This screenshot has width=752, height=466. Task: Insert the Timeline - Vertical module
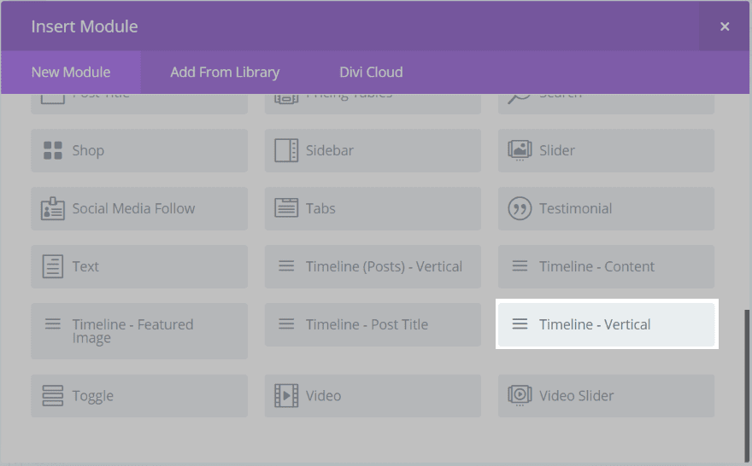(607, 324)
